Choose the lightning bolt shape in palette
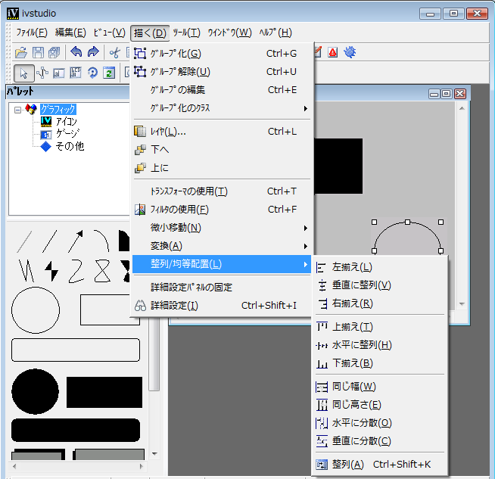The height and width of the screenshot is (479, 495). pos(51,269)
